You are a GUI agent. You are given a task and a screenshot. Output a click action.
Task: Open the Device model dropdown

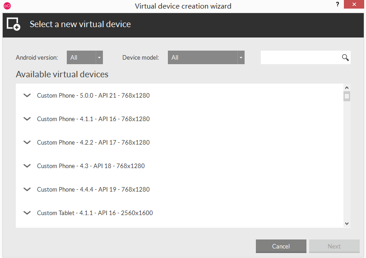coord(206,57)
